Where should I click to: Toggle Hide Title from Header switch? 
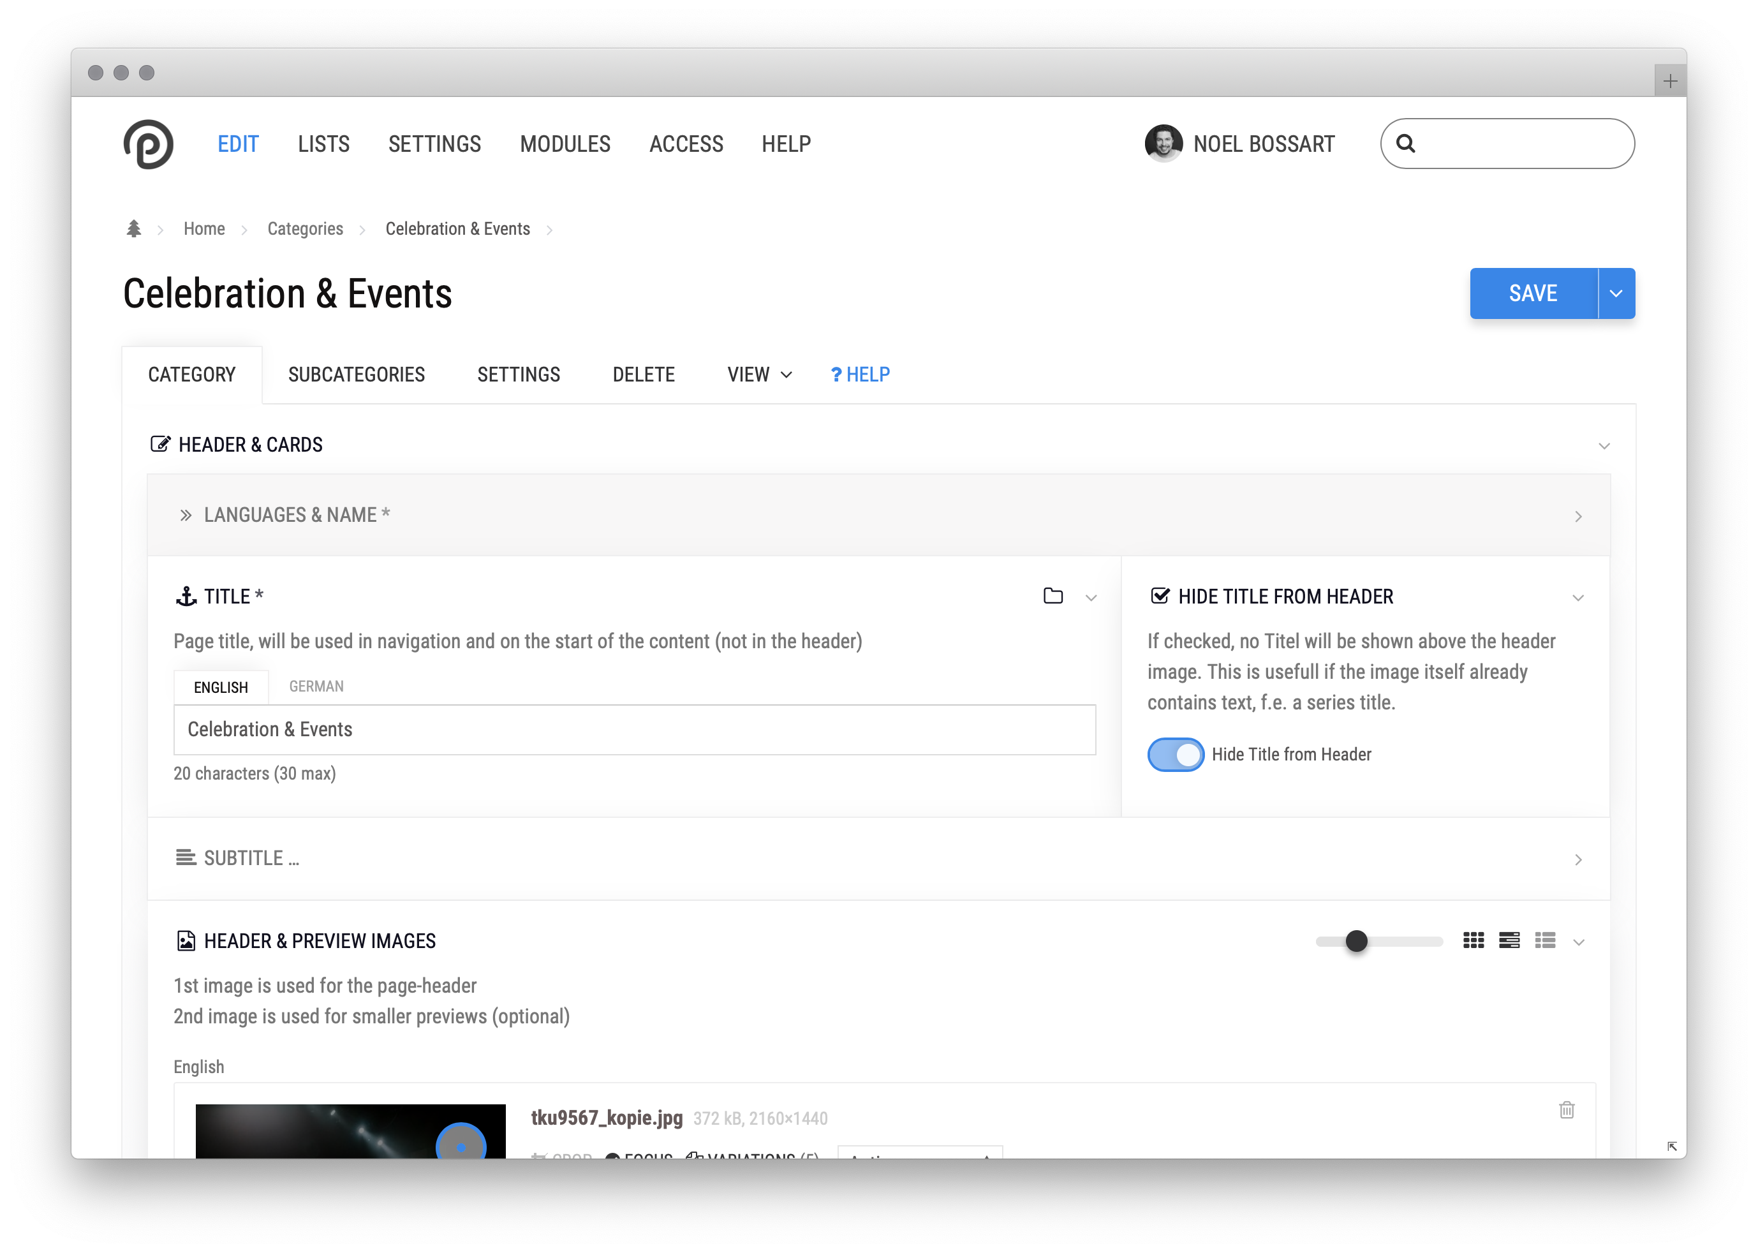(1176, 755)
